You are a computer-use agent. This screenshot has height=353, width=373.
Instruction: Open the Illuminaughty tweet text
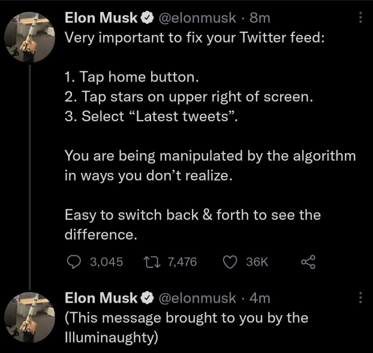point(186,327)
